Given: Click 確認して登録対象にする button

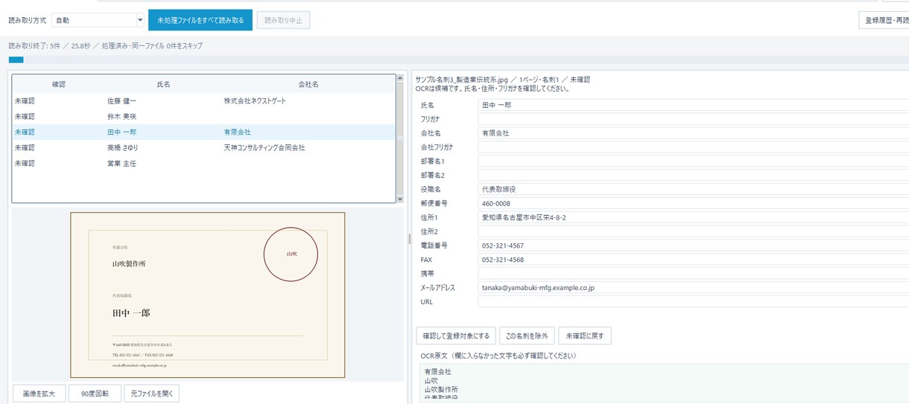Looking at the screenshot, I should [x=455, y=336].
